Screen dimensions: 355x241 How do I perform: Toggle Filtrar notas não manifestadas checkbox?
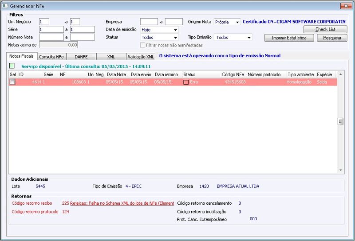coord(142,45)
